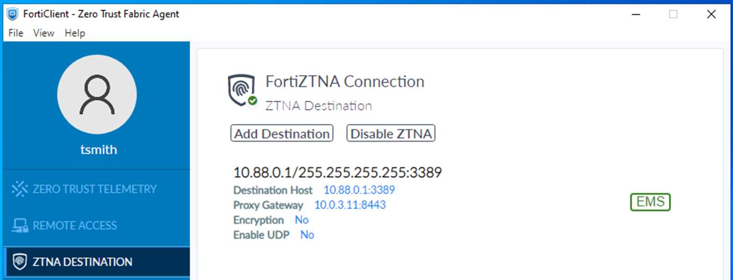Open the View menu
Image resolution: width=733 pixels, height=280 pixels.
44,33
